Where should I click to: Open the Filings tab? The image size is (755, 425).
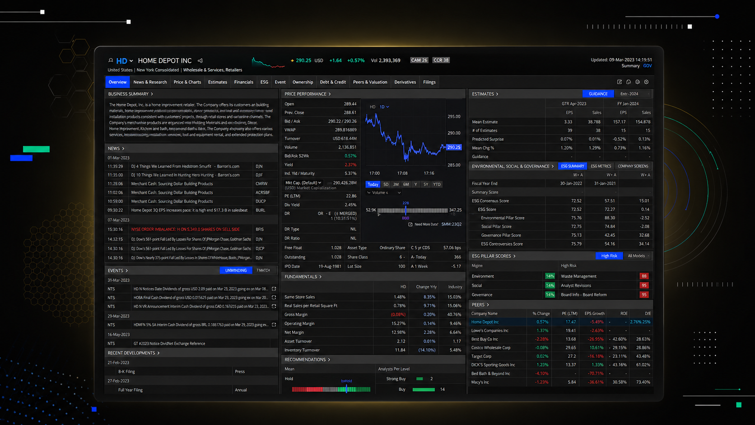coord(429,82)
